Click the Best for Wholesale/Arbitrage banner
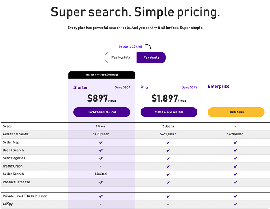This screenshot has height=209, width=270. 102,75
